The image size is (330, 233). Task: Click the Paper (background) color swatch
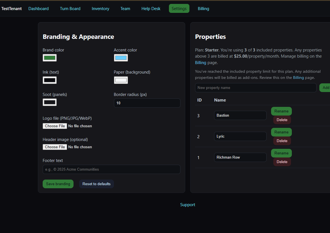coord(121,80)
